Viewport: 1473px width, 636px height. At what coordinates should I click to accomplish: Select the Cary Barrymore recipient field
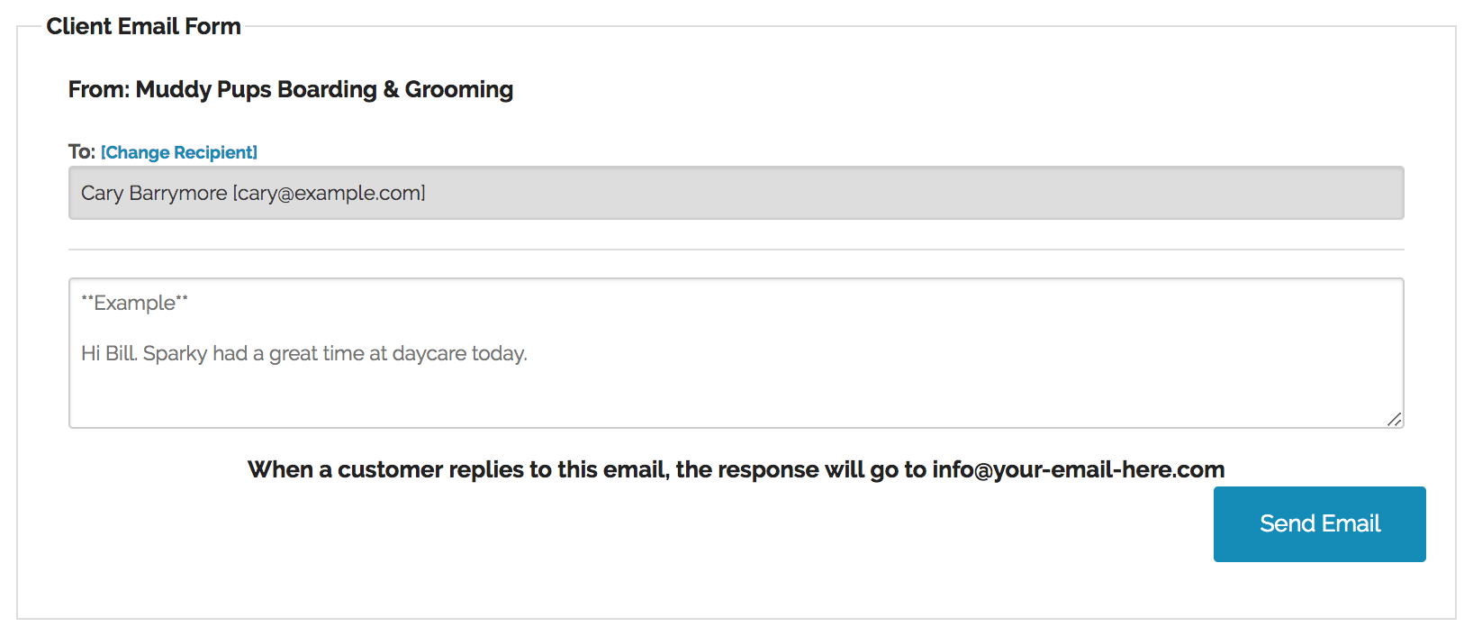pyautogui.click(x=736, y=193)
